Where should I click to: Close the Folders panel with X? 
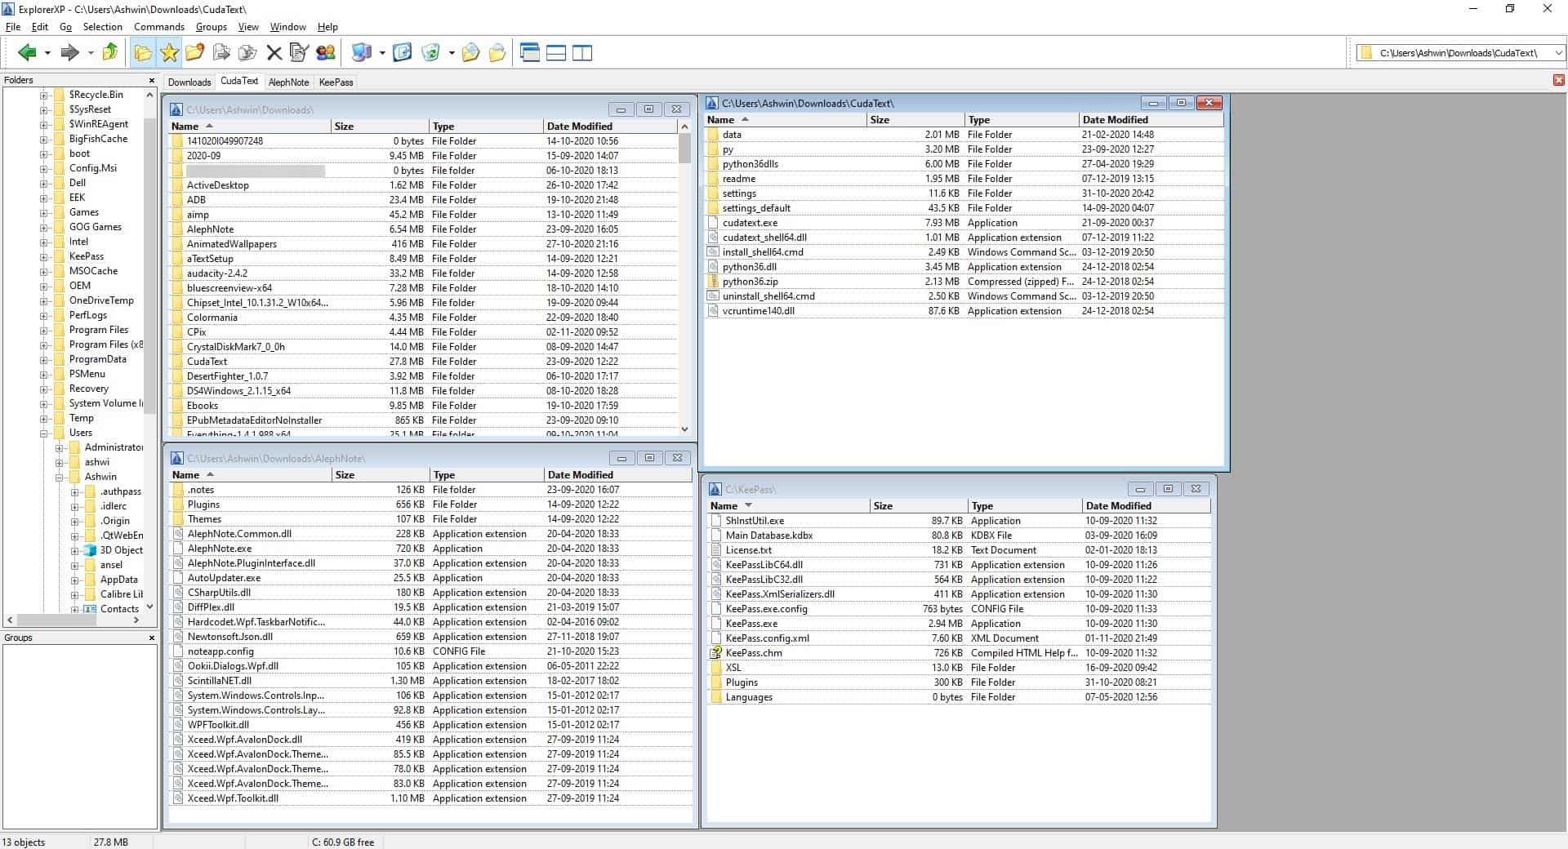tap(151, 80)
